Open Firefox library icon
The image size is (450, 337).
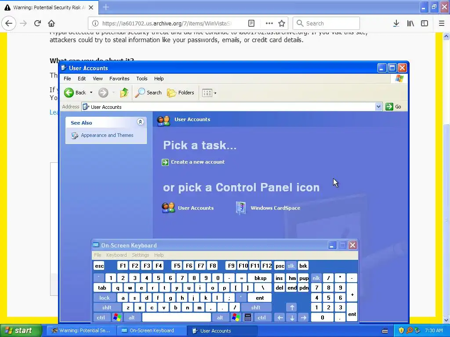[x=410, y=23]
